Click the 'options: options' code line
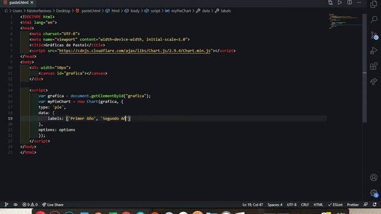This screenshot has width=381, height=214. click(57, 130)
